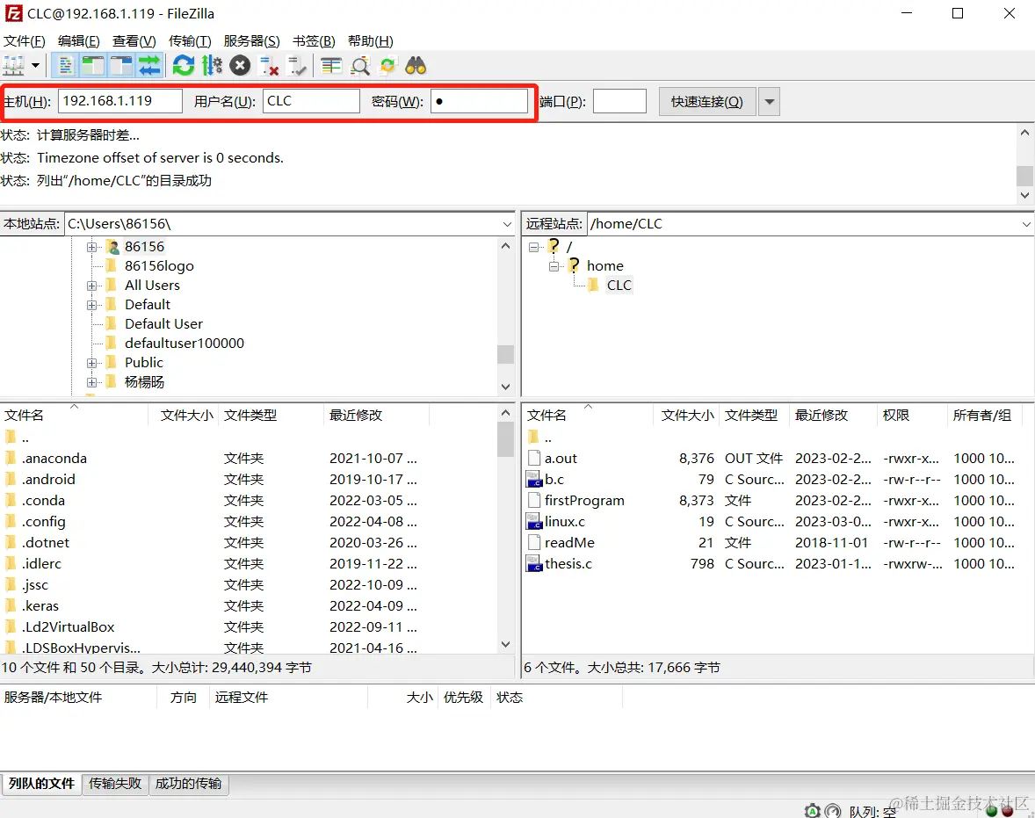Select the a.out remote file

pos(561,458)
